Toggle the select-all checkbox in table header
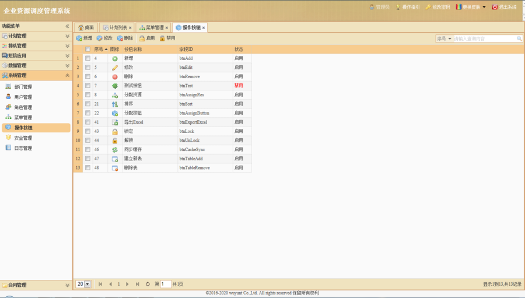Viewport: 525px width, 298px height. coord(87,49)
